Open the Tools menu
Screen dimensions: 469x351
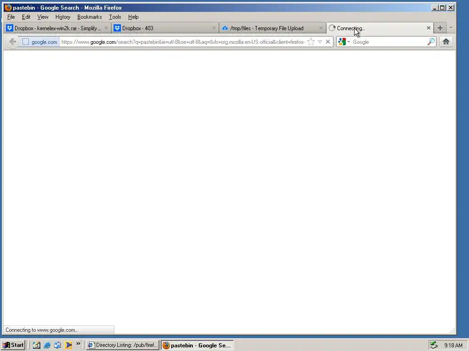pos(115,17)
